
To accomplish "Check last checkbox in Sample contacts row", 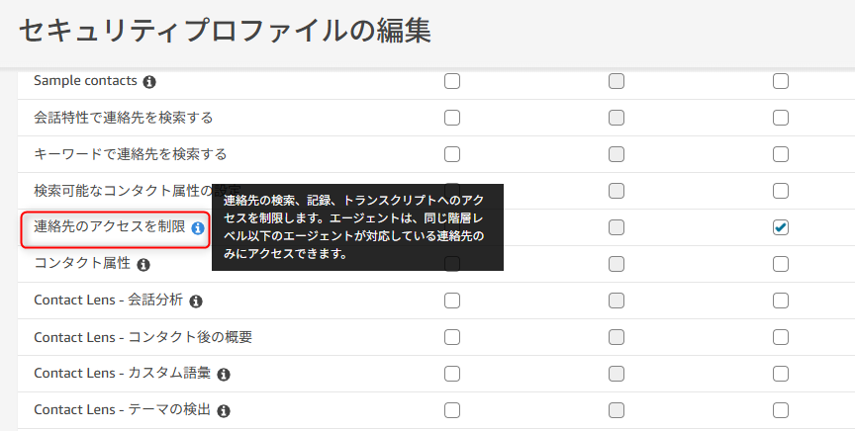I will [781, 81].
